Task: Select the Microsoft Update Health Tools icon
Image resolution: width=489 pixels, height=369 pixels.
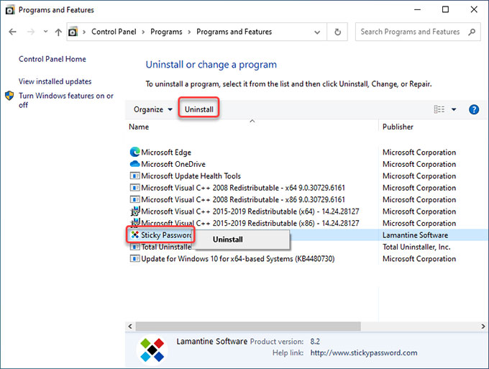Action: pos(134,176)
